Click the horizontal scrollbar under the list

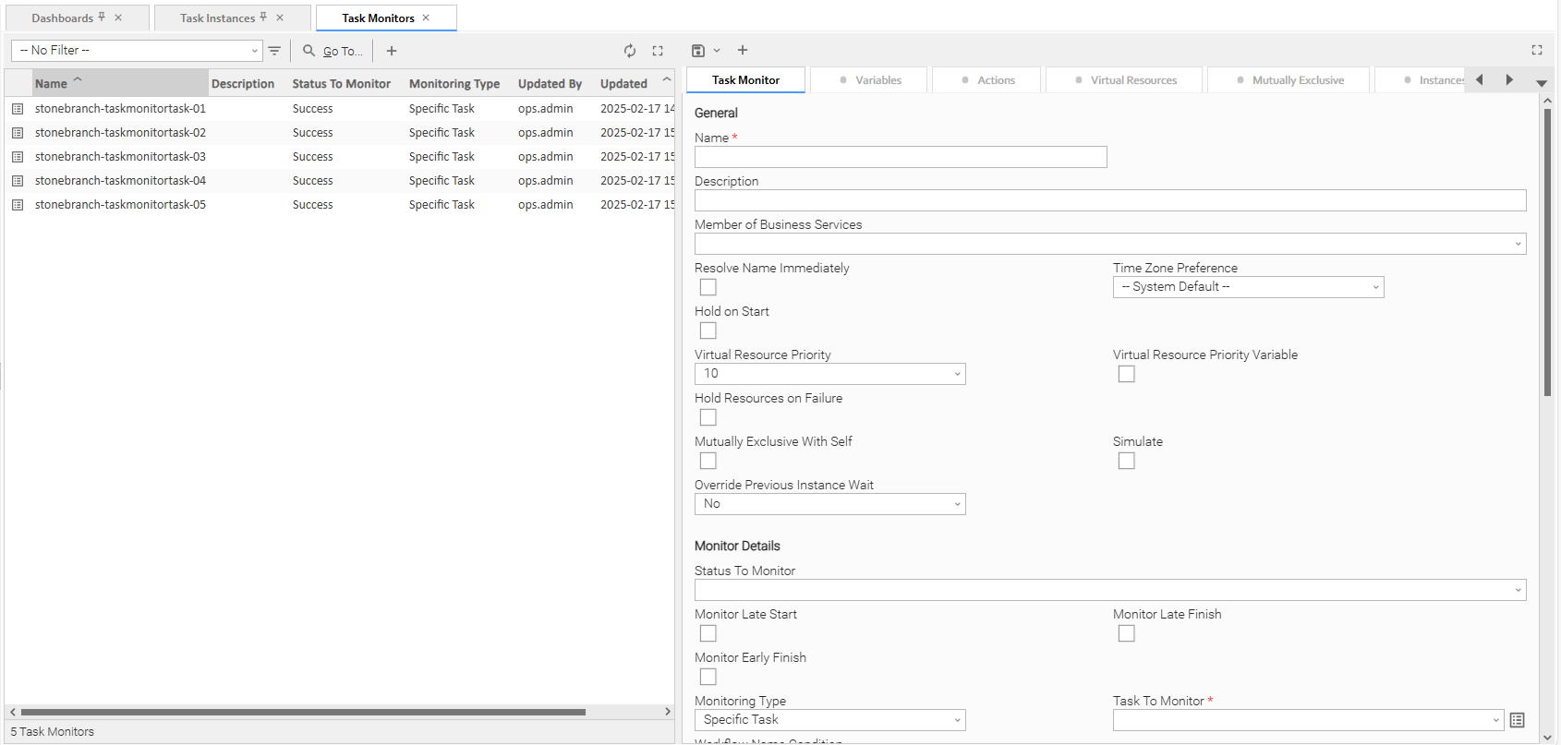pyautogui.click(x=303, y=712)
